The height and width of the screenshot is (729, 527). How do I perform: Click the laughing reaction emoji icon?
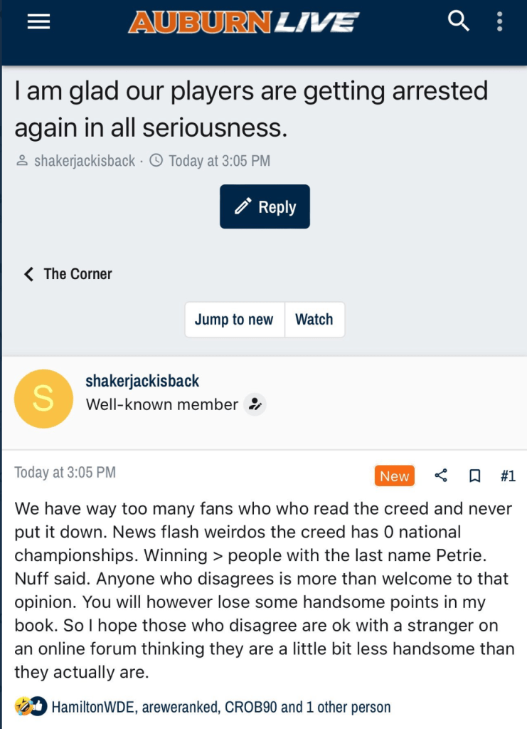click(x=22, y=707)
